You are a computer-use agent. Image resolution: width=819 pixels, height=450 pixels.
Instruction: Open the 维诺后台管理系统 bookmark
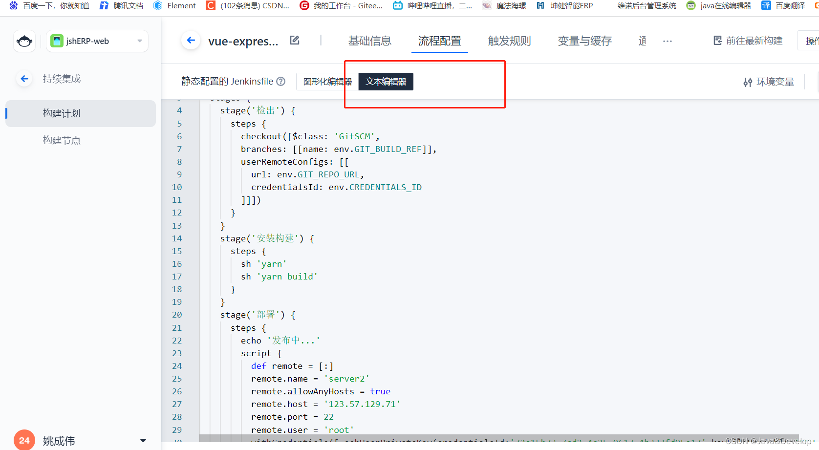(647, 5)
